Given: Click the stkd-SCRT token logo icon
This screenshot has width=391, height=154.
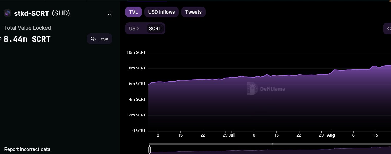Looking at the screenshot, I should tap(8, 13).
